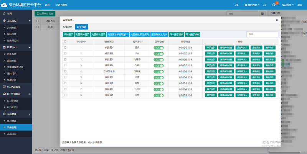Tick the select-all checkbox in table header
This screenshot has width=307, height=154.
pyautogui.click(x=65, y=41)
